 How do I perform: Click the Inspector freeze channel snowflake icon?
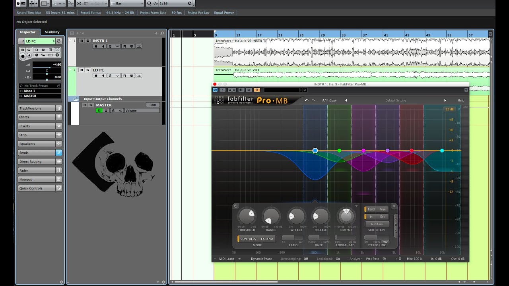[x=57, y=55]
